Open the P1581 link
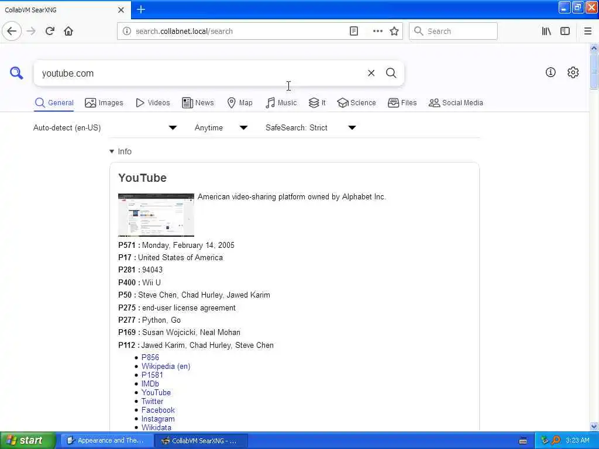The width and height of the screenshot is (599, 449). 152,375
